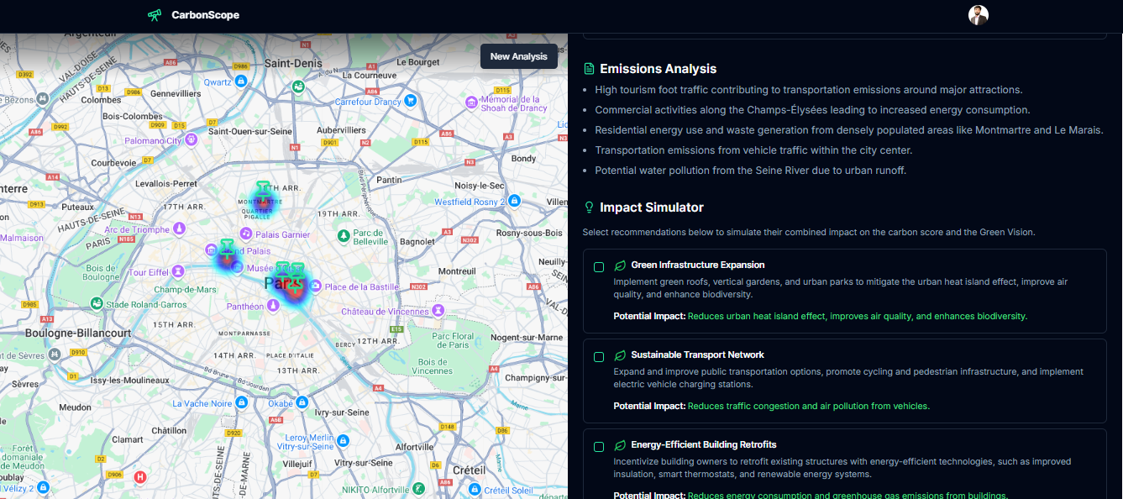Screen dimensions: 1123x499
Task: Click the Arc de Triomphe marker
Action: pyautogui.click(x=179, y=228)
